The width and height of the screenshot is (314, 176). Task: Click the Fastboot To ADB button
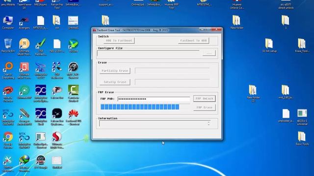[193, 41]
